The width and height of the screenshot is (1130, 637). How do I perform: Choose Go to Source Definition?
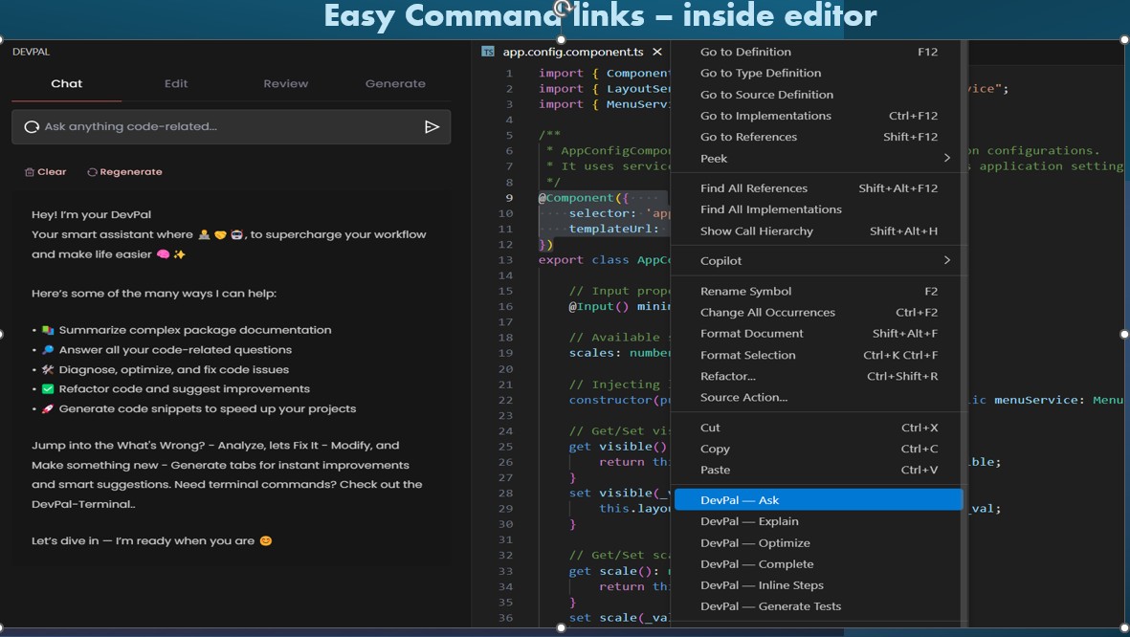point(819,95)
